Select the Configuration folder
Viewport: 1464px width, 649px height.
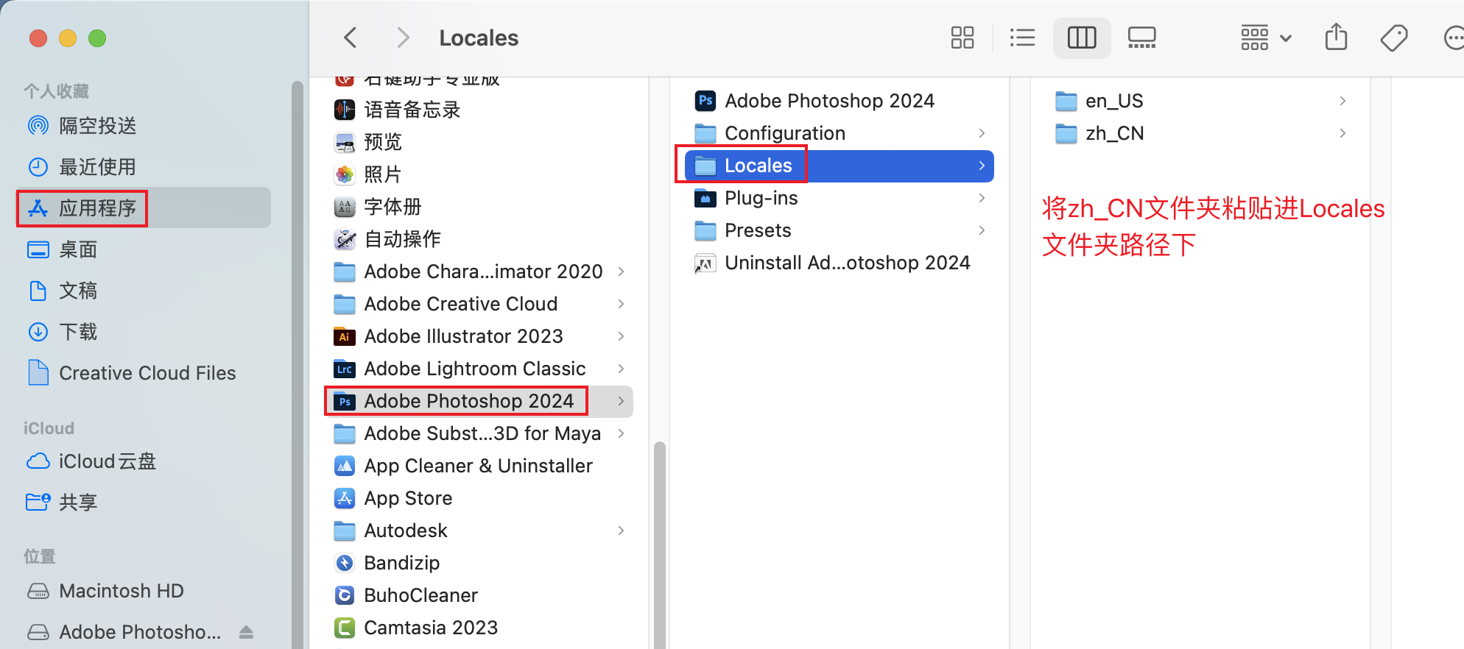840,133
